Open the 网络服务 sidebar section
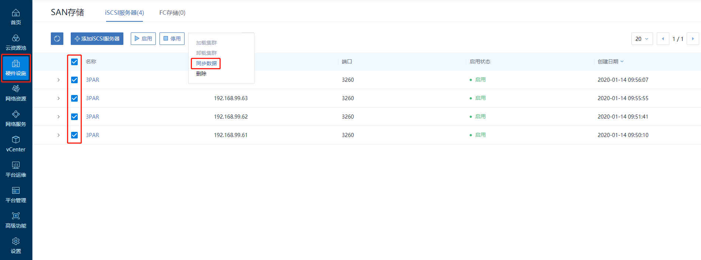The height and width of the screenshot is (260, 701). click(x=16, y=119)
